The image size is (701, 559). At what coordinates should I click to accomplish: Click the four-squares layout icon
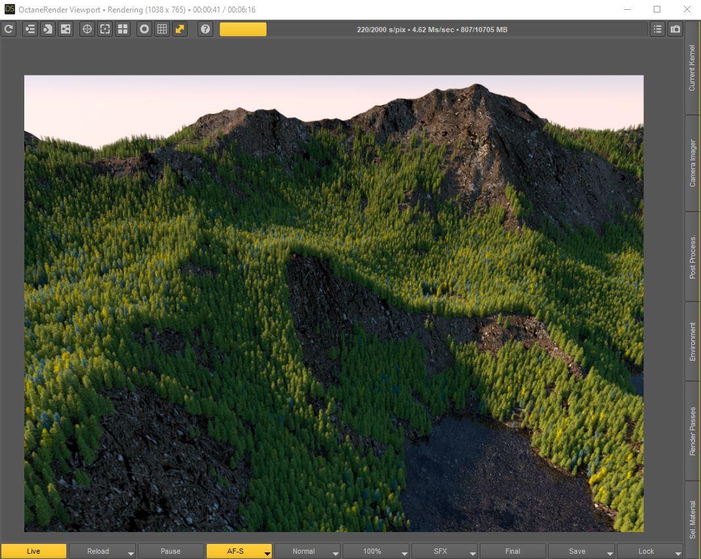point(123,30)
